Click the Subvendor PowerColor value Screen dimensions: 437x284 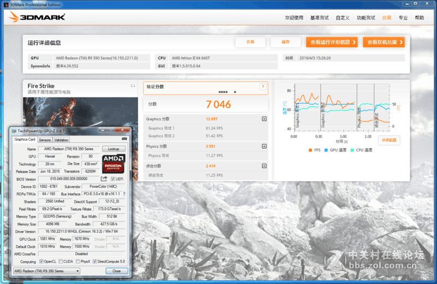pyautogui.click(x=103, y=186)
